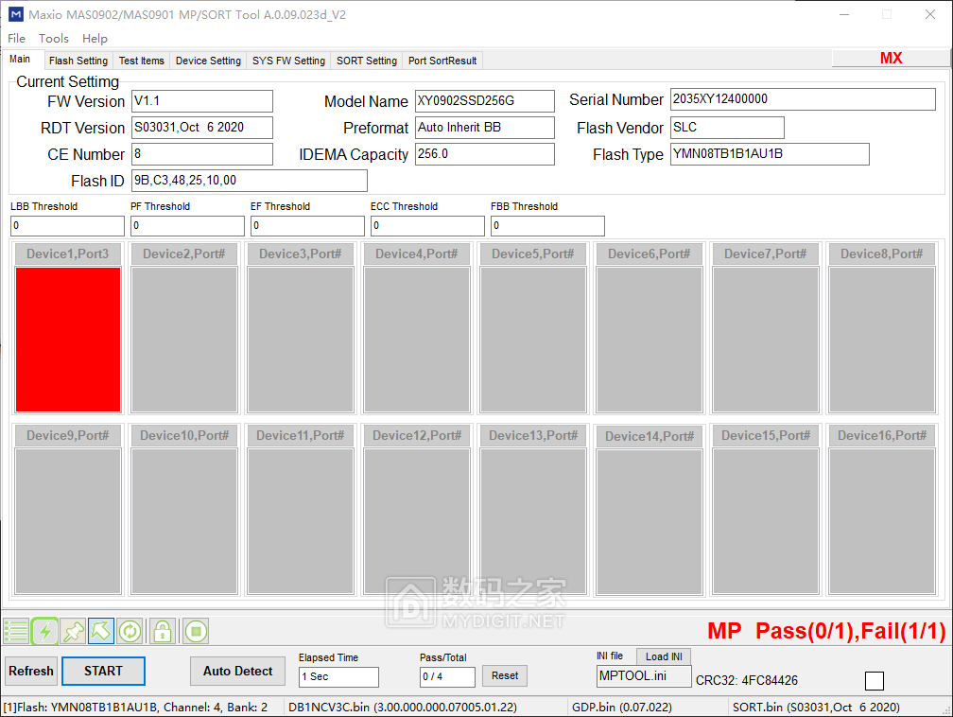Click the PF Threshold input

(188, 226)
